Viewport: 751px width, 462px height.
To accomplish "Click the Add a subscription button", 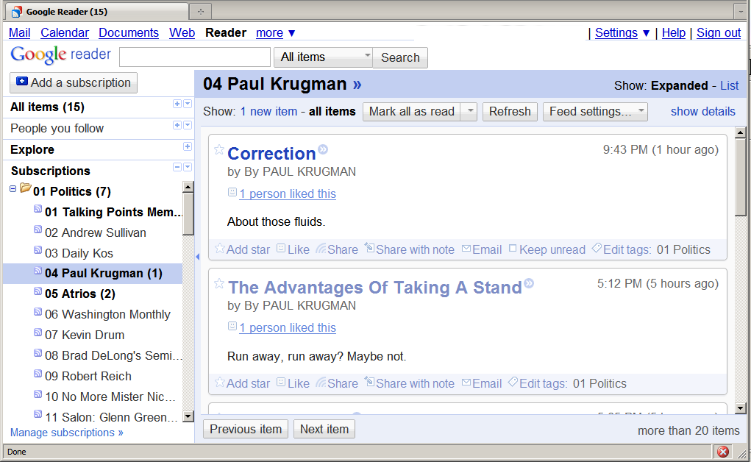I will tap(74, 82).
